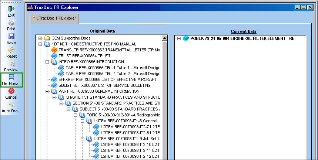This screenshot has width=318, height=160.
Task: Collapse the INTRO REF-X000865 INTRODUCTION node
Action: coord(47,62)
